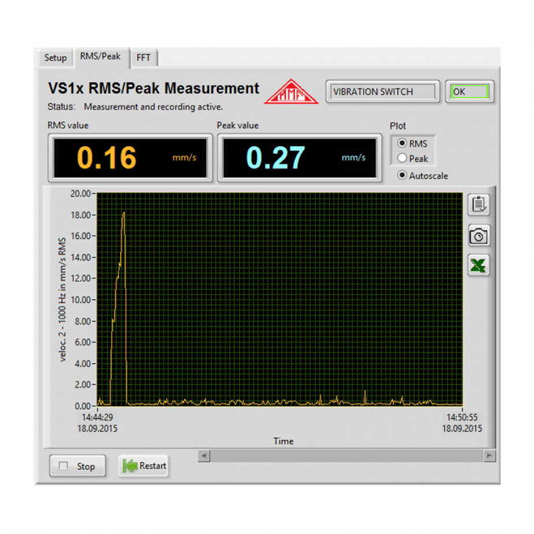Enable Autoscale for the plot

pos(402,175)
